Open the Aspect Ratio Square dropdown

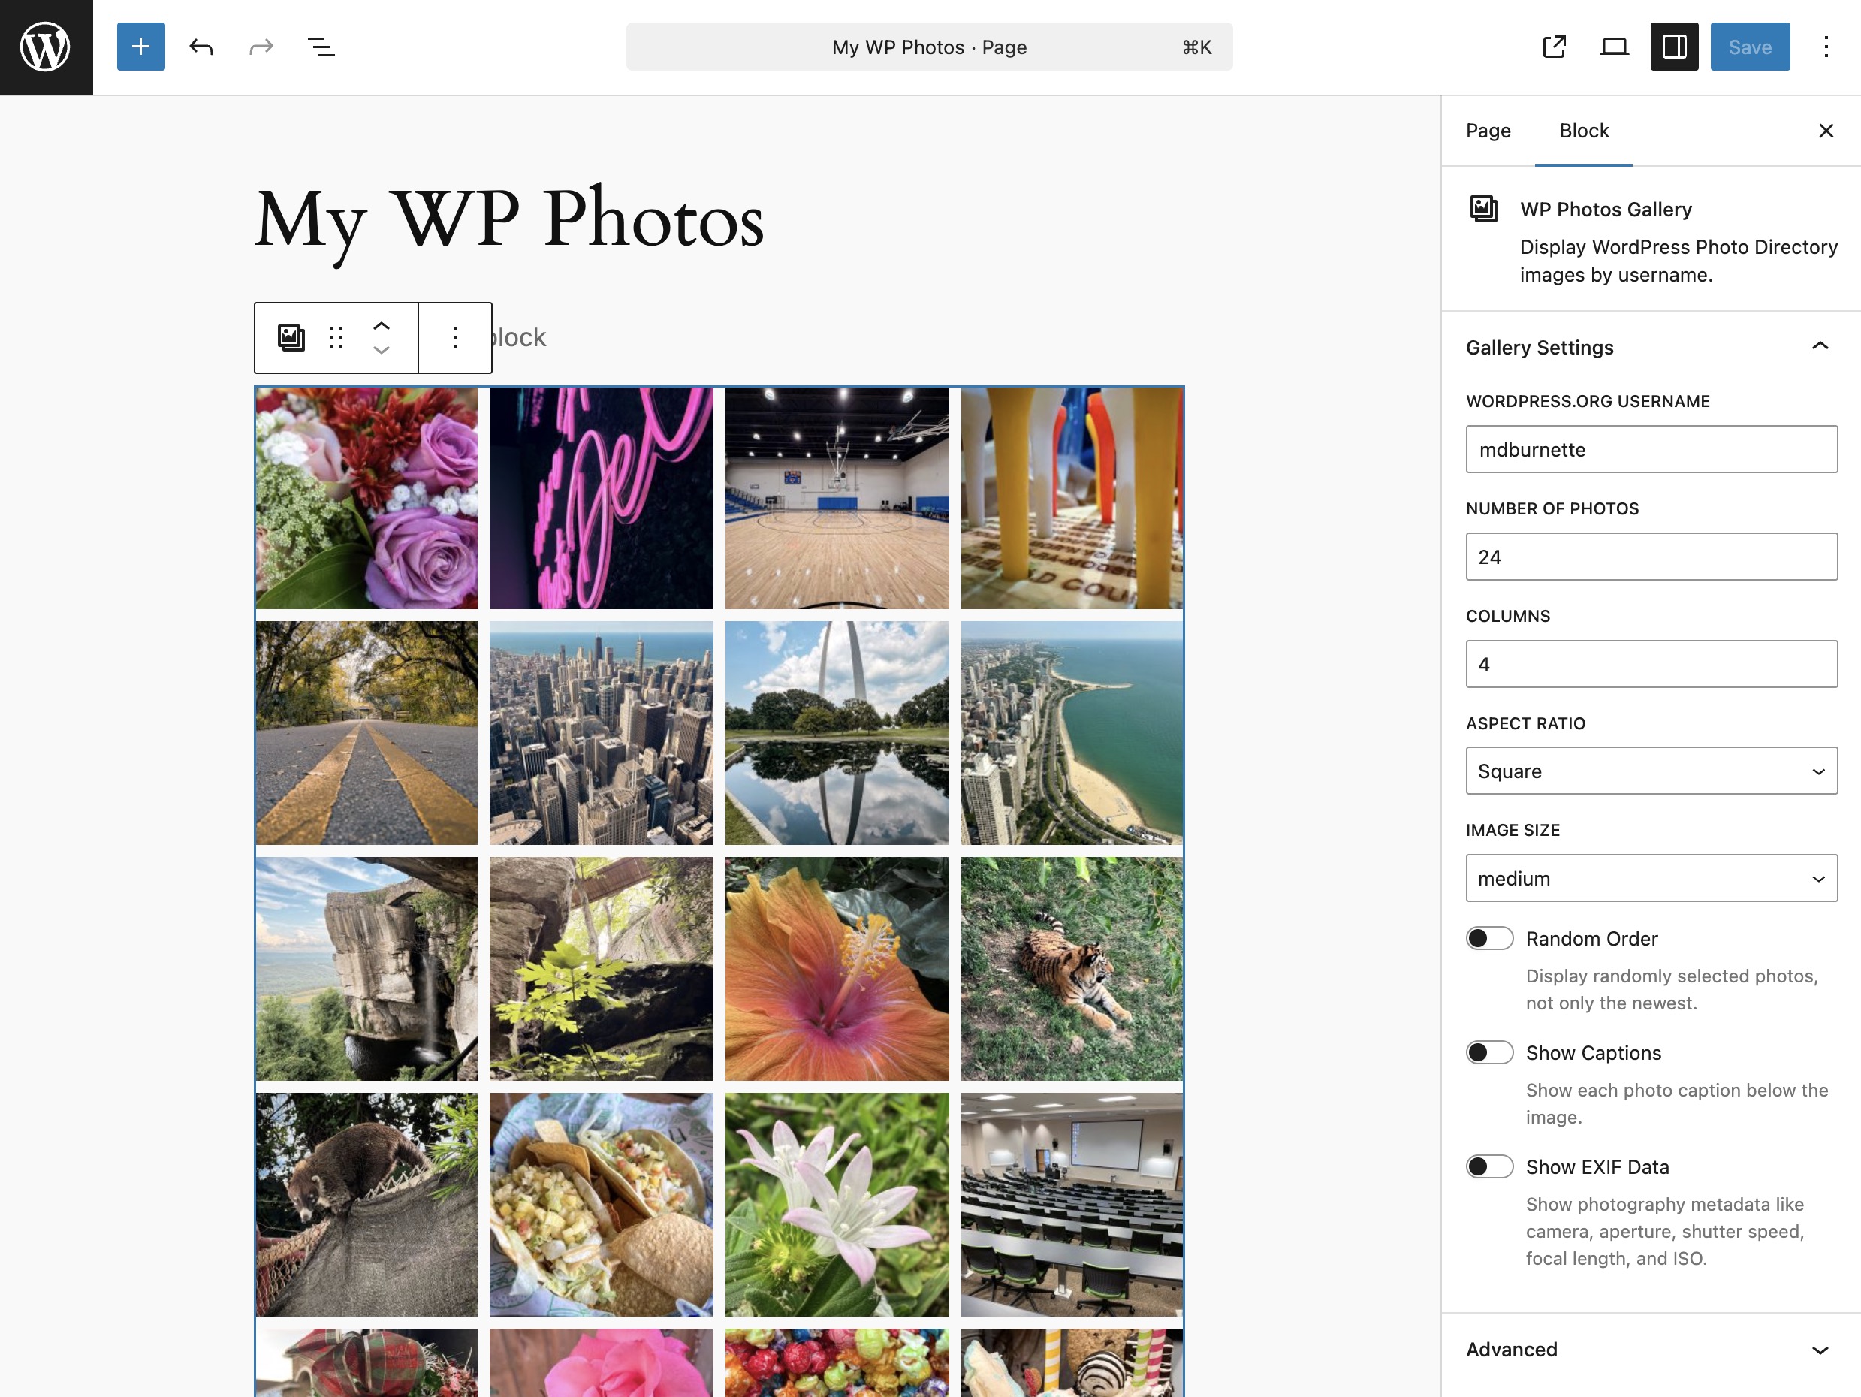(x=1651, y=771)
